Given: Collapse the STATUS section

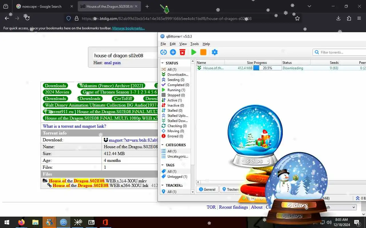Looking at the screenshot, I should pyautogui.click(x=162, y=63).
